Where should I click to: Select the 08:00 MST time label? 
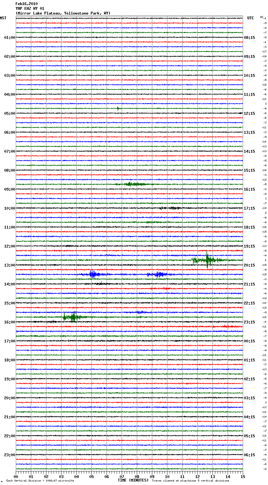point(10,170)
